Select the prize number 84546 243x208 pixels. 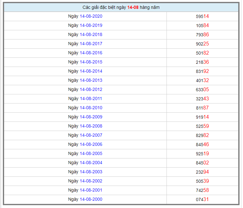coord(202,144)
